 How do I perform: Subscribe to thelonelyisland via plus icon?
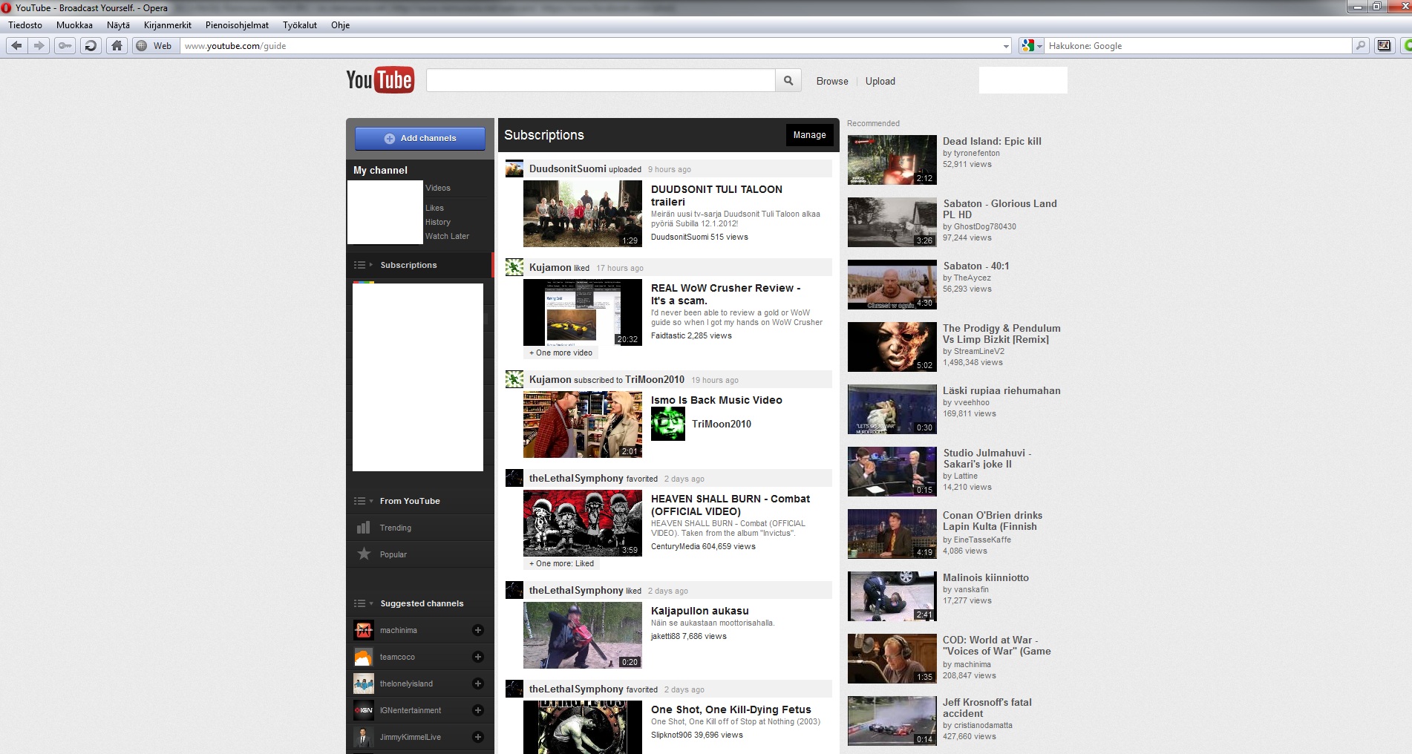coord(478,683)
